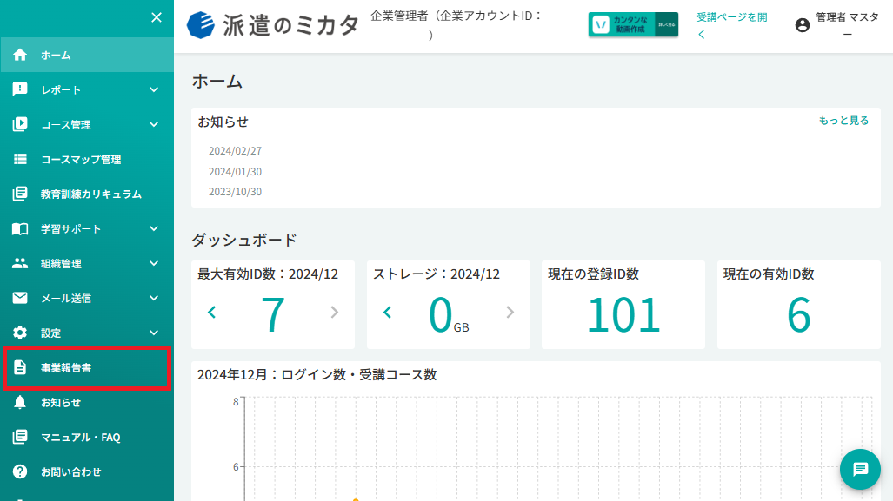Click 受講ページを開く link
Screen dimensions: 893x501
(732, 25)
